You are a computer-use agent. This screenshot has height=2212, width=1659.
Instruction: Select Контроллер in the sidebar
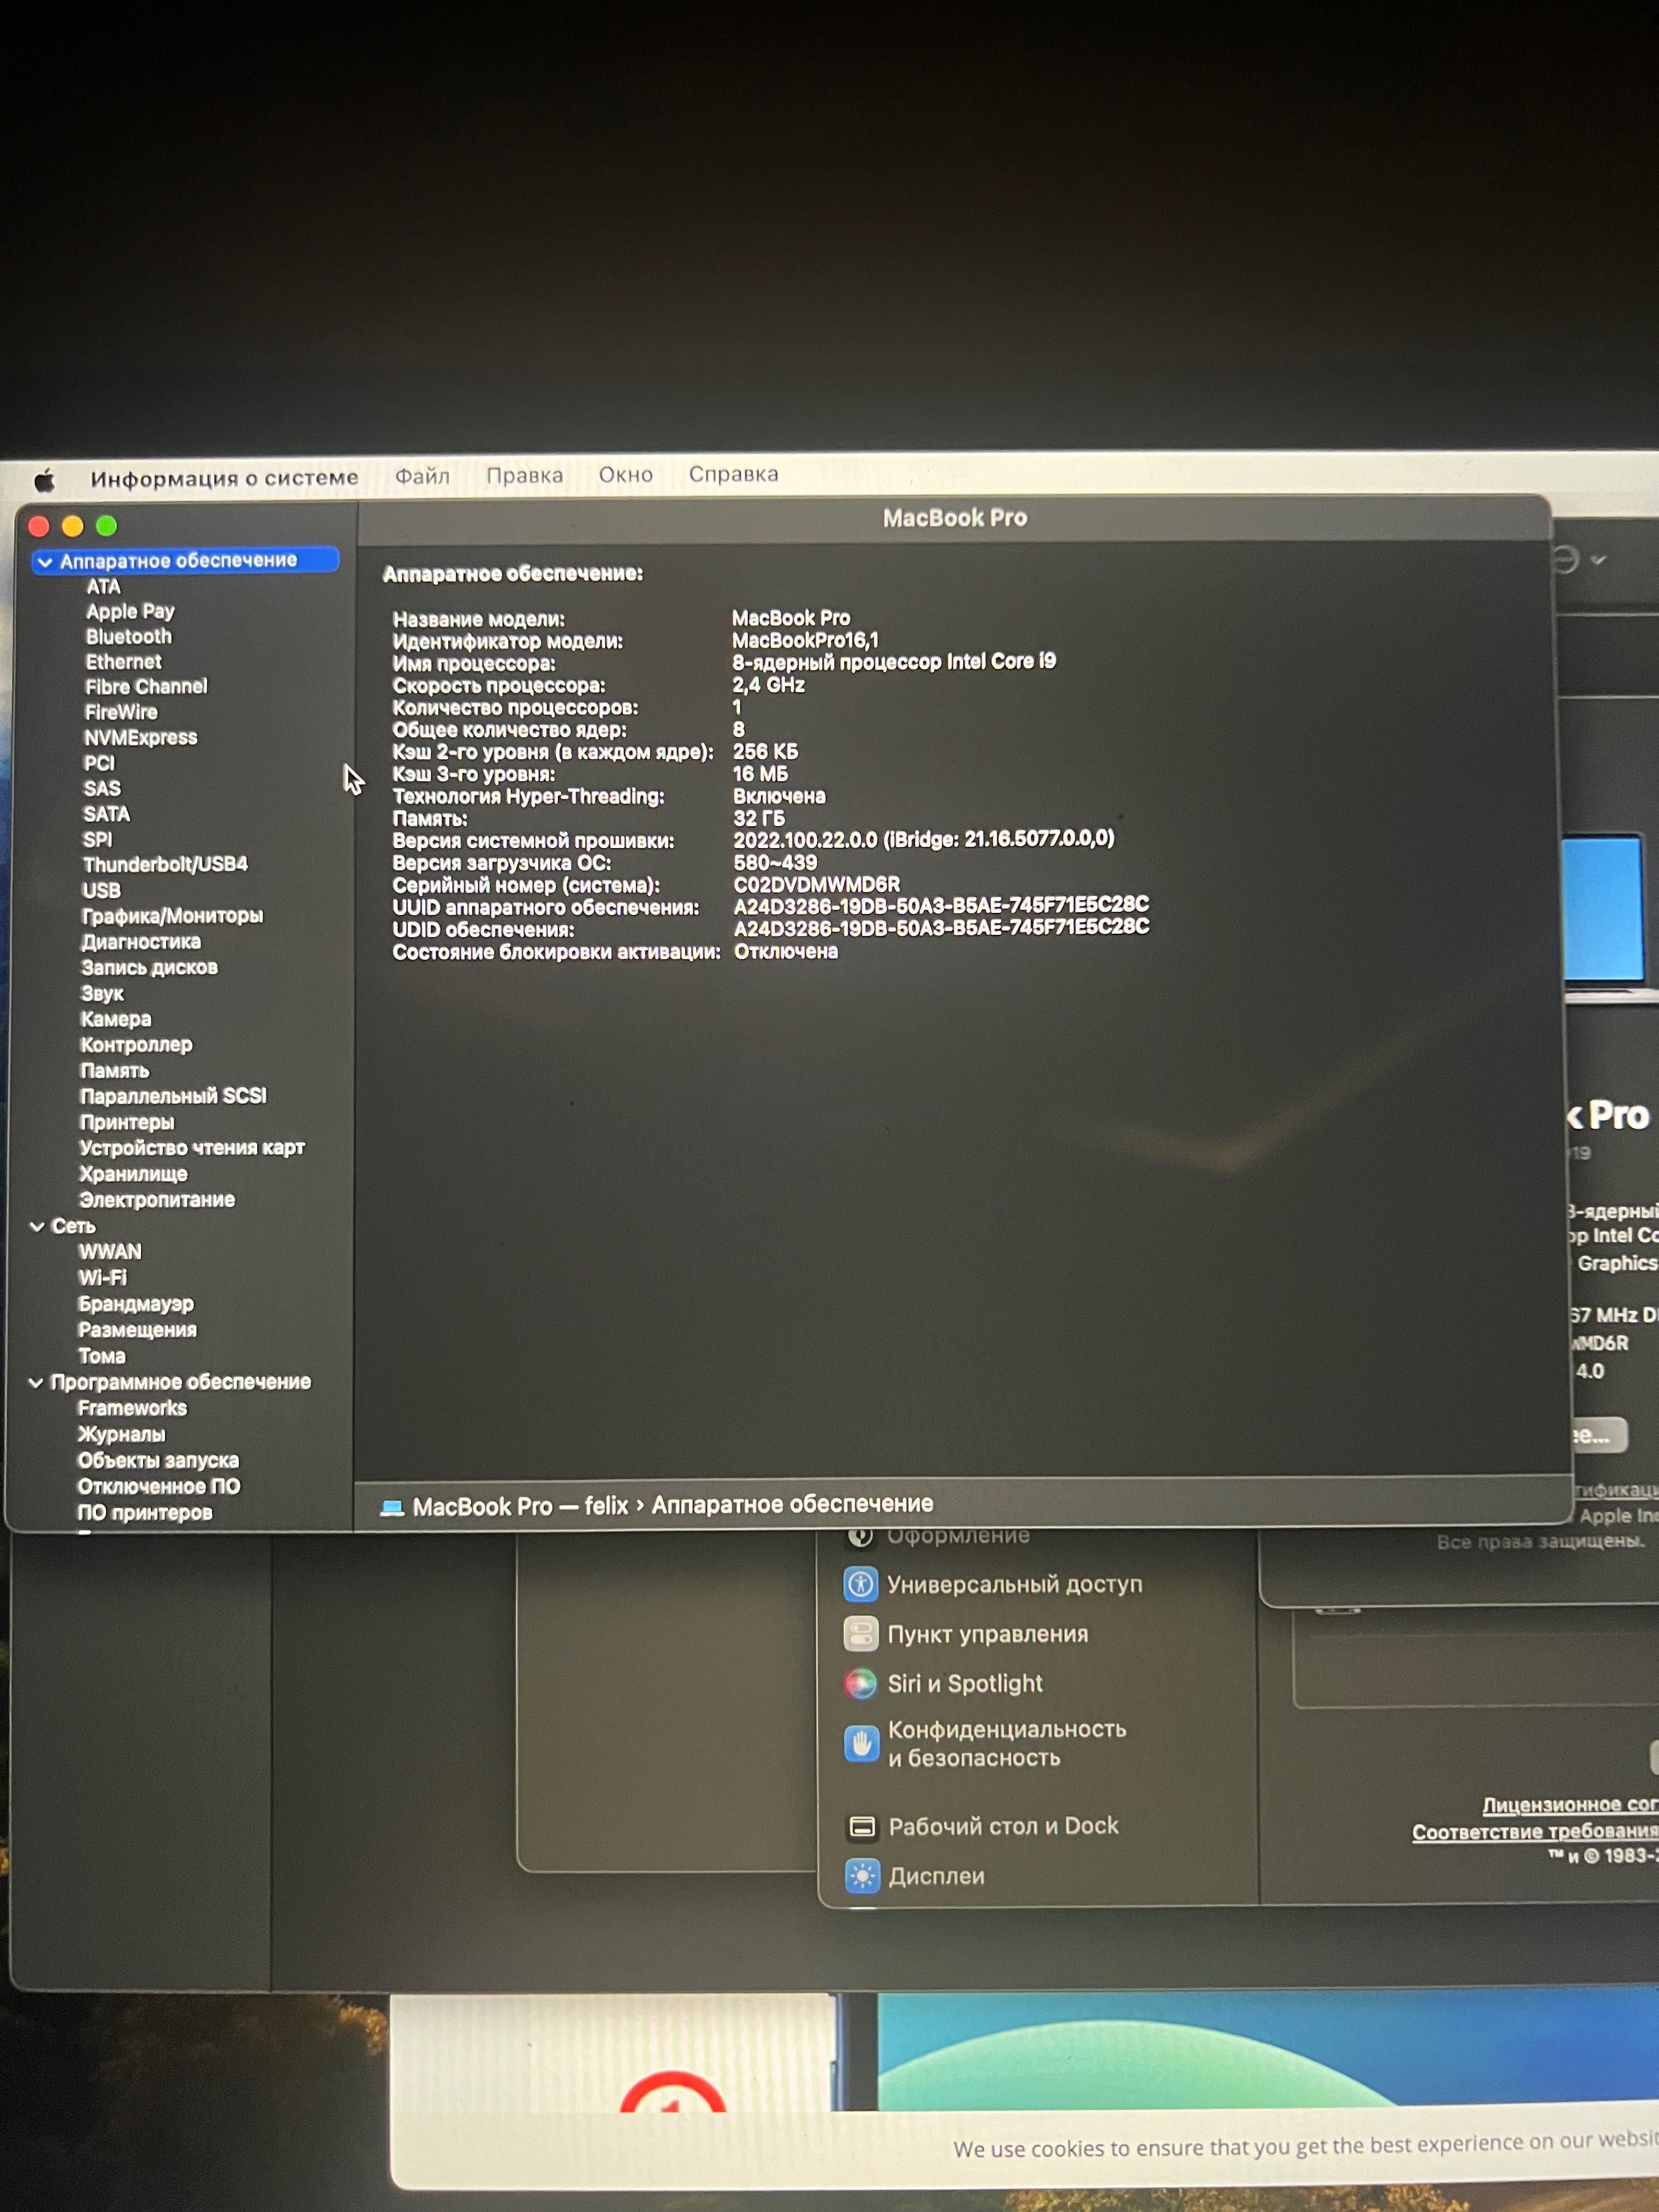point(136,1045)
